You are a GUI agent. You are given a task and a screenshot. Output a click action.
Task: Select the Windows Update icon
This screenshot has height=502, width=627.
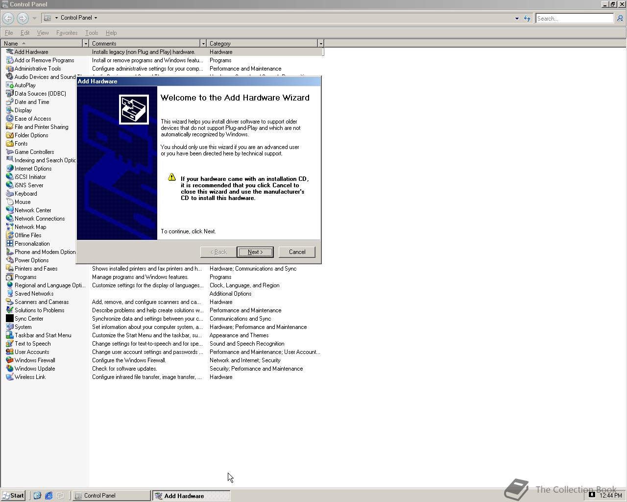[9, 369]
